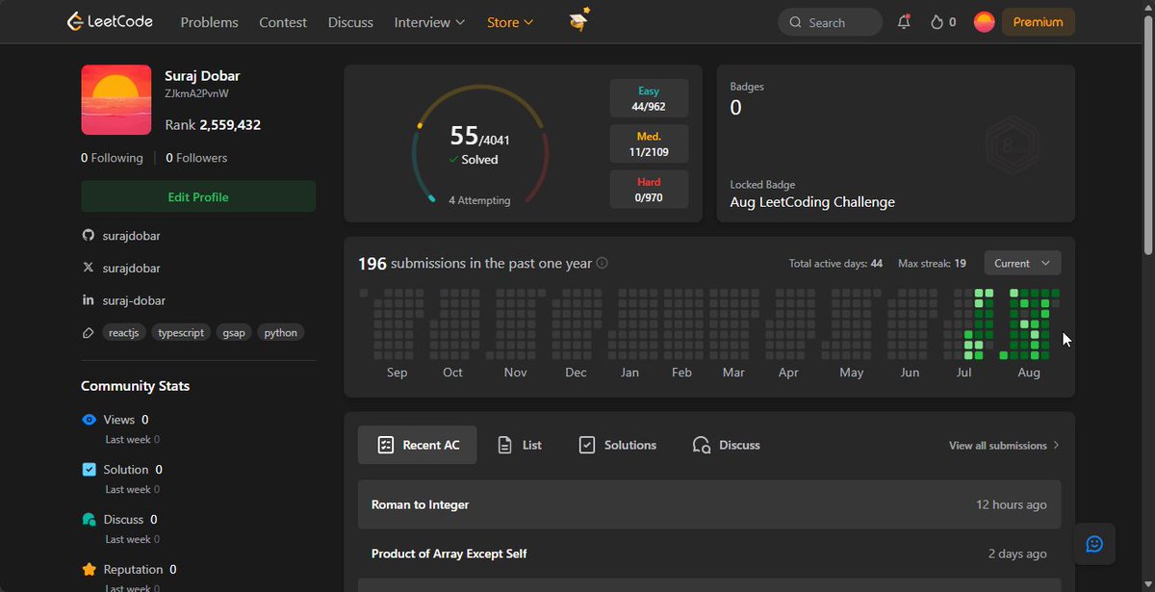Click the info icon next to submissions count
This screenshot has width=1155, height=592.
pos(603,263)
